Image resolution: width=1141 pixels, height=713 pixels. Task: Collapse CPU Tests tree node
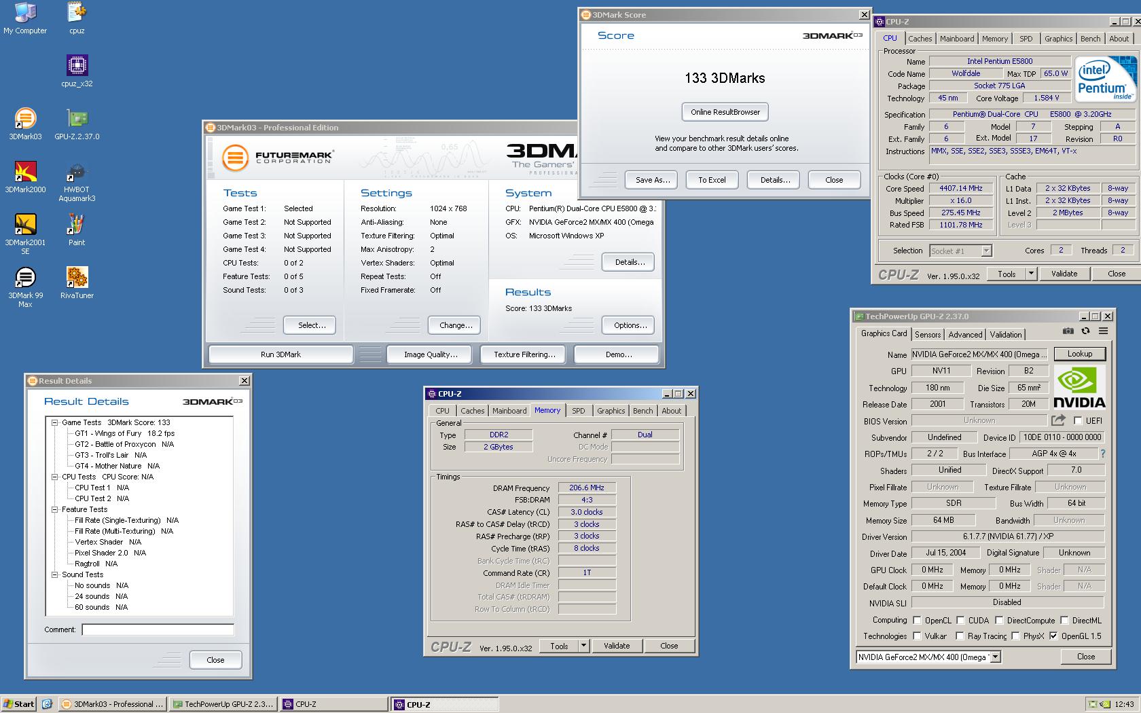[x=55, y=477]
